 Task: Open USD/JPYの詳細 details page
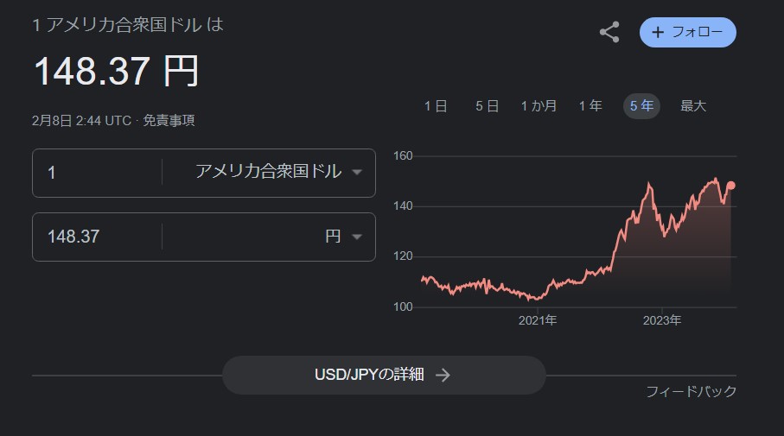[384, 375]
